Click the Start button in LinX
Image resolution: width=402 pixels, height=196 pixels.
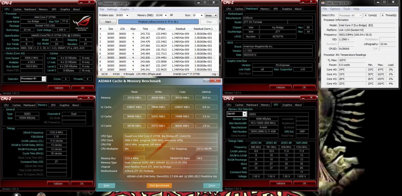(x=108, y=22)
